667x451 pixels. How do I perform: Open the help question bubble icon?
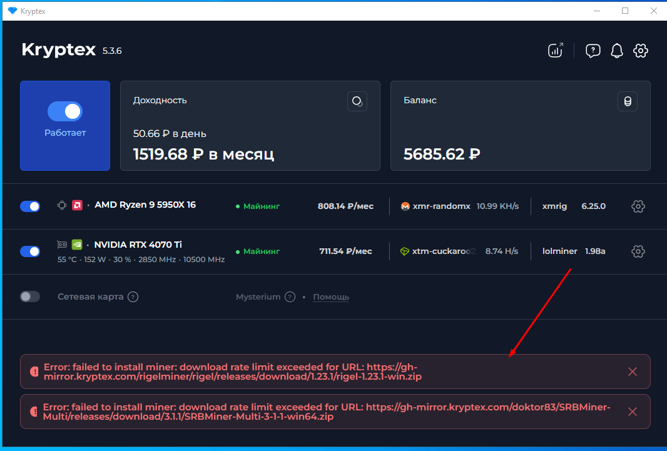[x=593, y=51]
